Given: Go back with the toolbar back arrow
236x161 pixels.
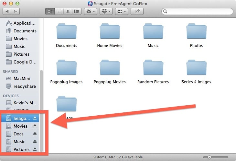Looking at the screenshot, I should [x=7, y=11].
